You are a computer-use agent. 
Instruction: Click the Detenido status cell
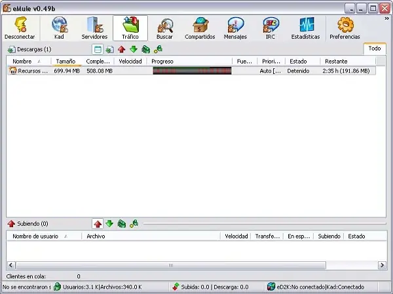[x=298, y=71]
